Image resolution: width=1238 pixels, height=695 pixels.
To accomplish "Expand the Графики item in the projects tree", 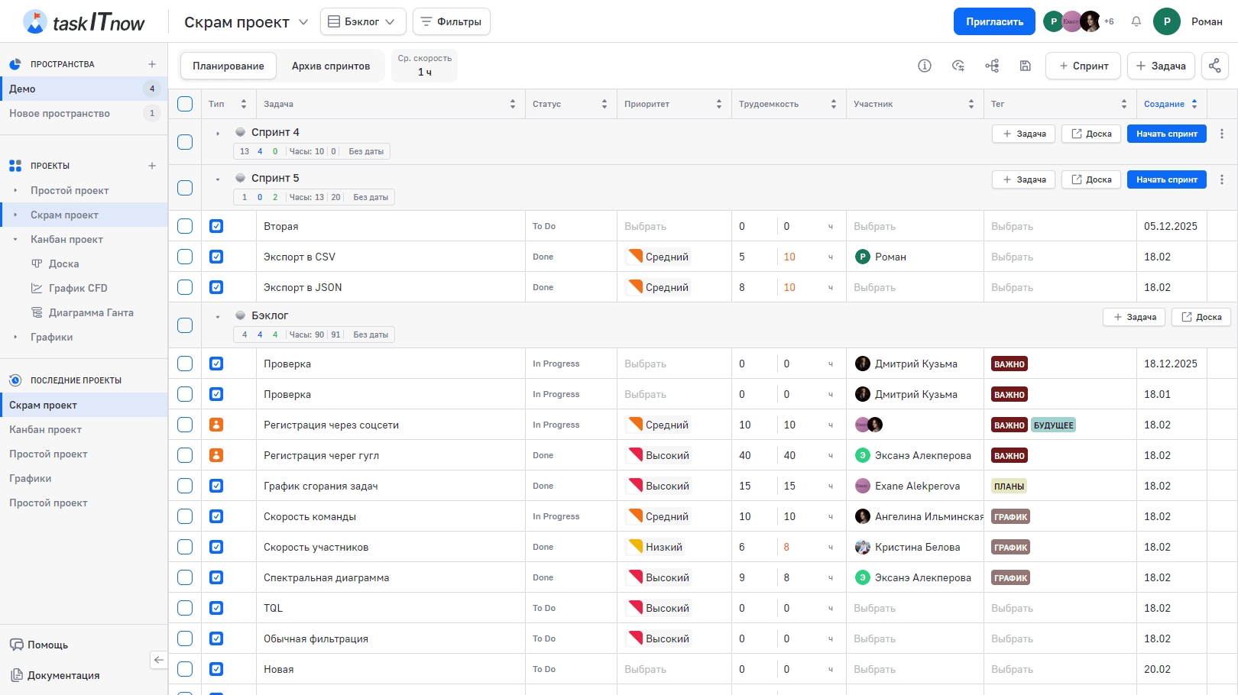I will coord(15,337).
